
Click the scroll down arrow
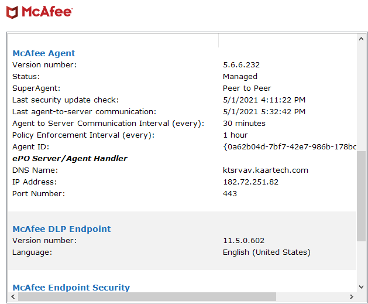[361, 287]
